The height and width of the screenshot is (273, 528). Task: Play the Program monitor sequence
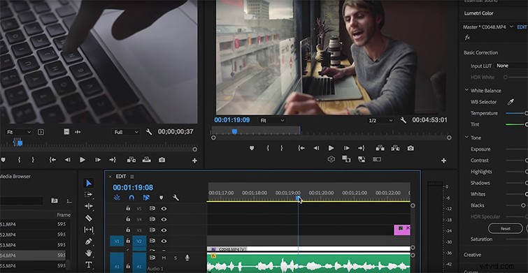point(331,148)
